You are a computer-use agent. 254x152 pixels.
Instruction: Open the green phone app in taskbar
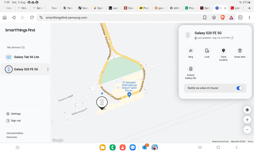coord(113,147)
